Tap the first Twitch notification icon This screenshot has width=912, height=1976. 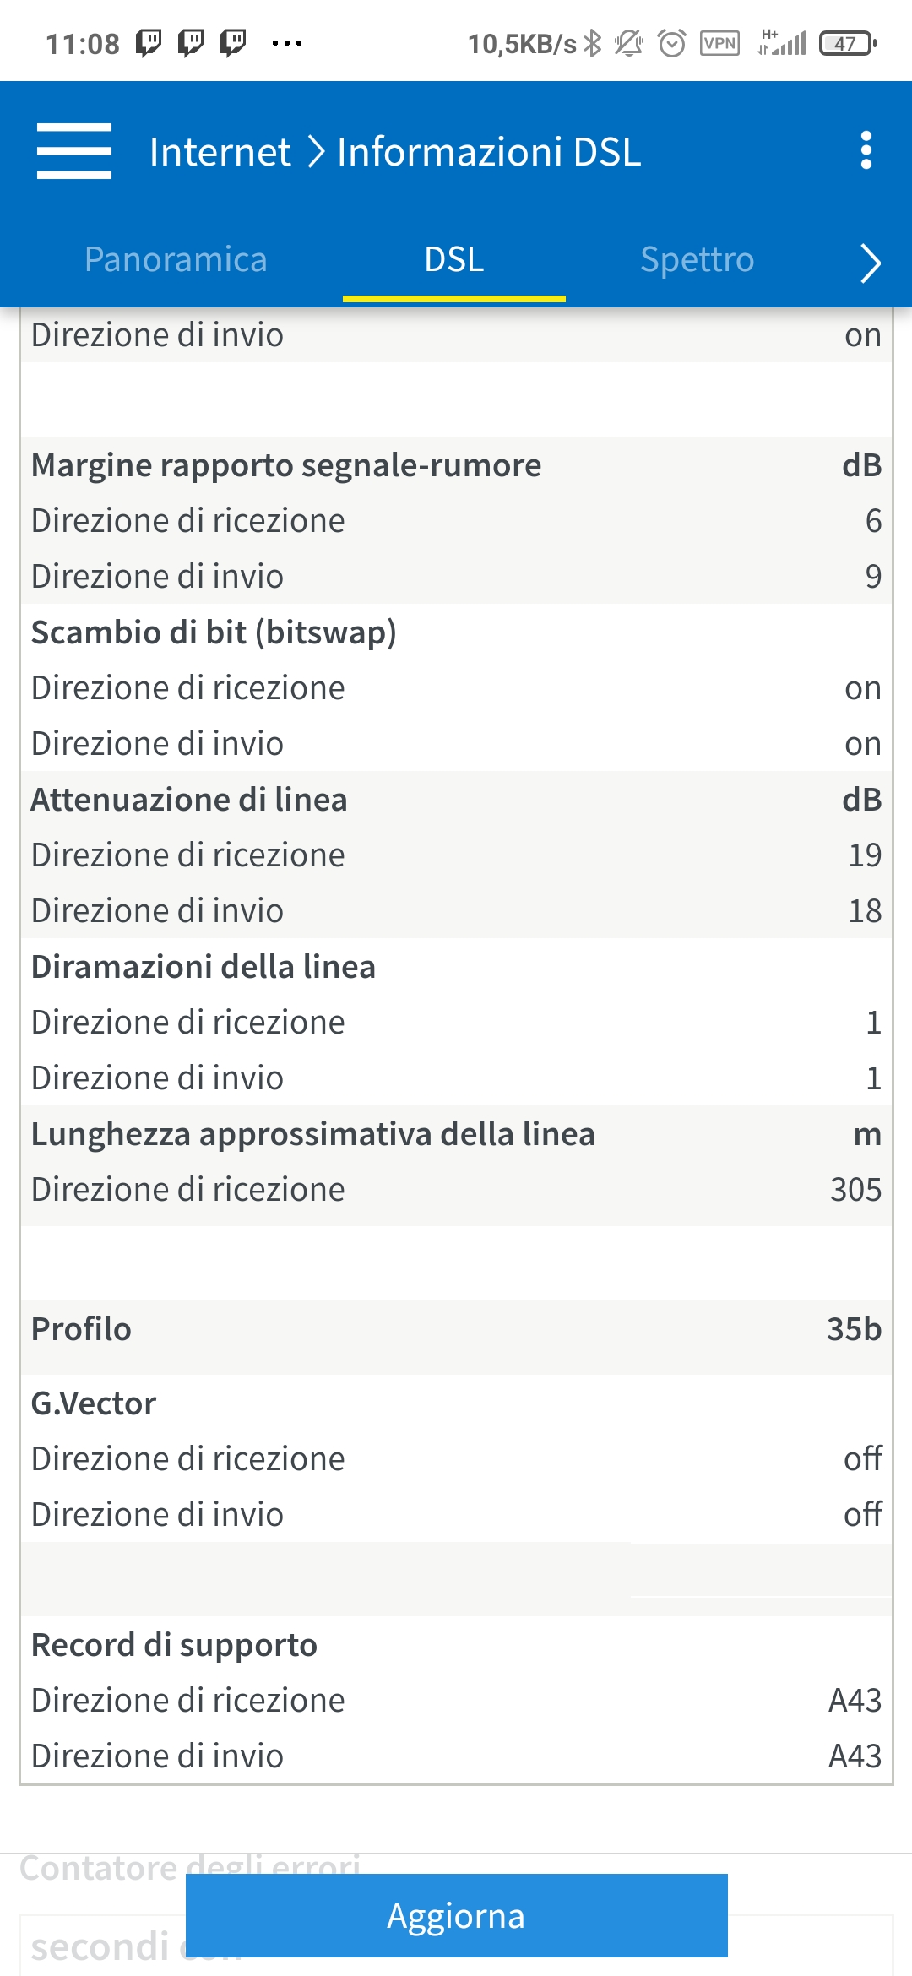(x=149, y=42)
